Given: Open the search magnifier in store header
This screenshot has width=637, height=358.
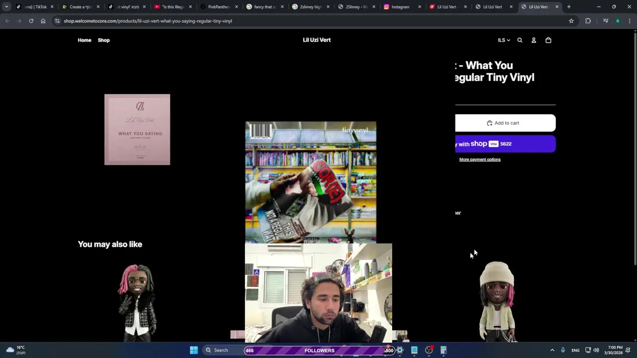Looking at the screenshot, I should coord(520,40).
